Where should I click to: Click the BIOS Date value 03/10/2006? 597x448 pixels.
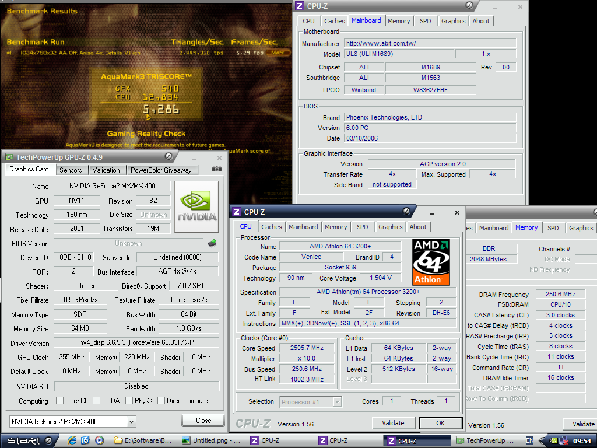[430, 138]
